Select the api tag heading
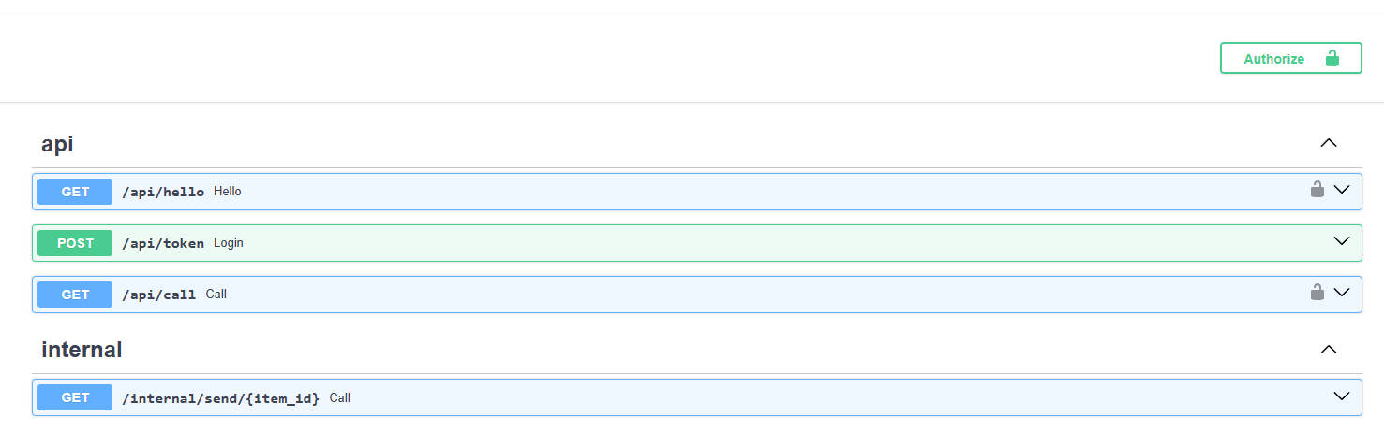Viewport: 1384px width, 432px height. [x=57, y=144]
